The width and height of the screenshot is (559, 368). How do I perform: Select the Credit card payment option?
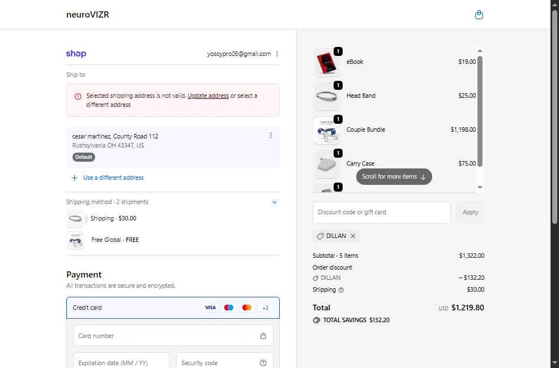173,308
